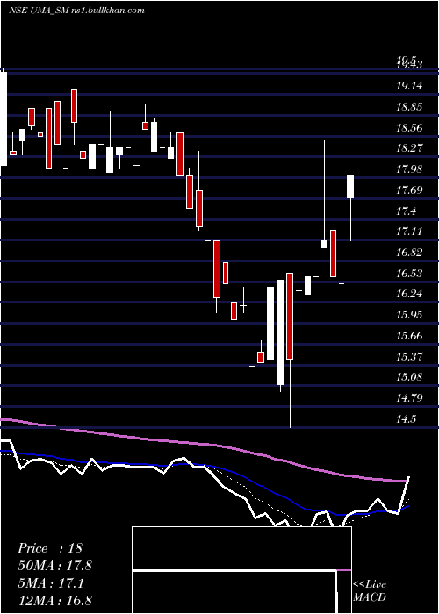Click the 14.5 price axis label

(x=406, y=420)
